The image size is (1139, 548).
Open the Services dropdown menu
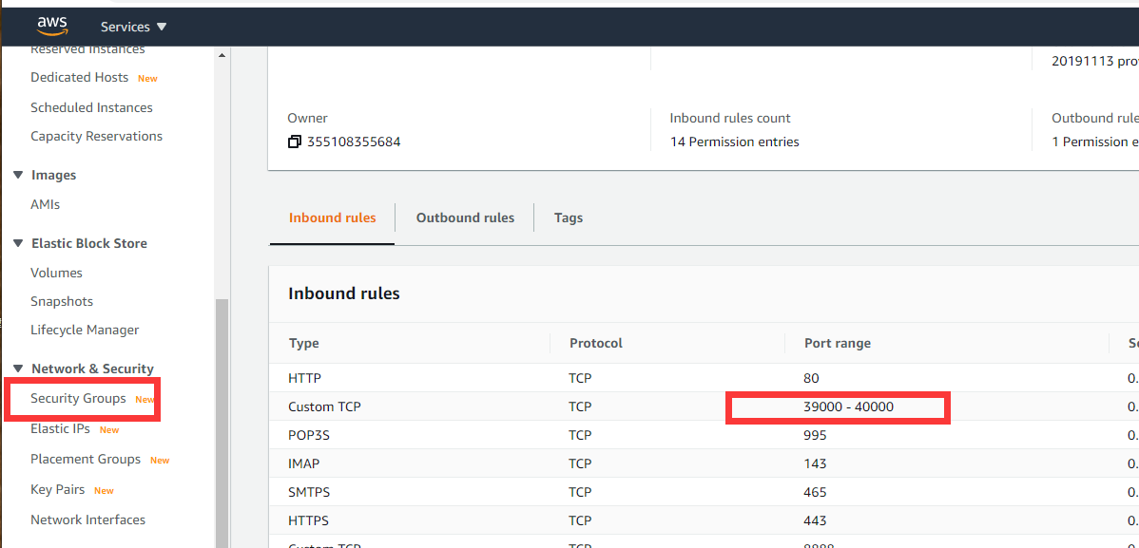point(133,27)
